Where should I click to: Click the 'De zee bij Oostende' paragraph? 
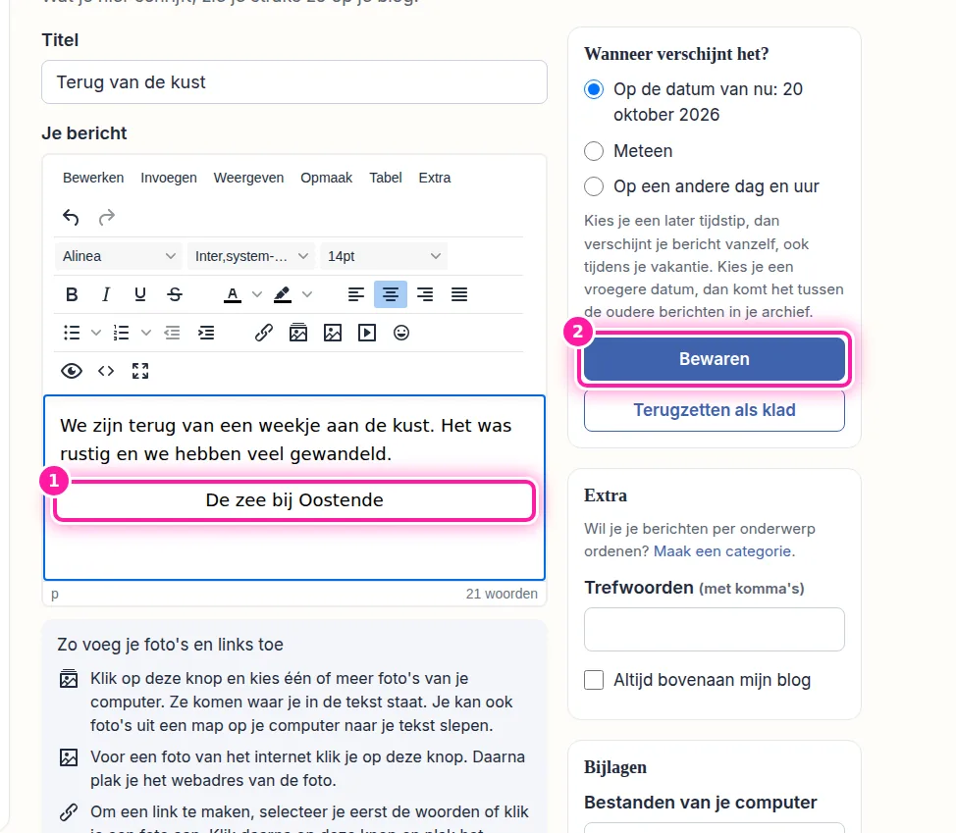(x=294, y=500)
